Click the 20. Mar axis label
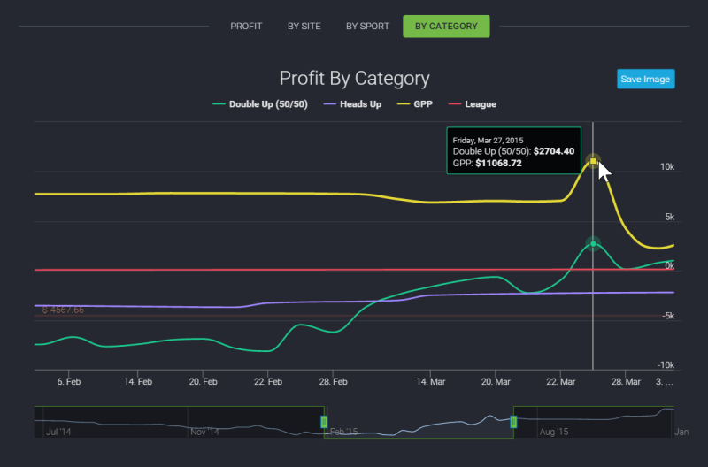The height and width of the screenshot is (467, 708). (496, 382)
